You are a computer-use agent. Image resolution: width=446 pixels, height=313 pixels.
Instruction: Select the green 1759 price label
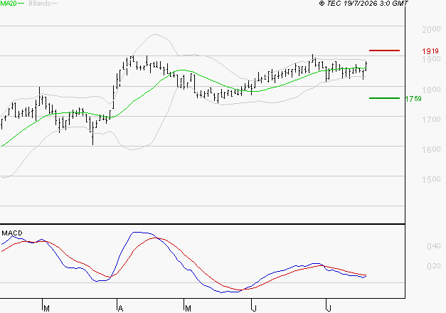413,99
